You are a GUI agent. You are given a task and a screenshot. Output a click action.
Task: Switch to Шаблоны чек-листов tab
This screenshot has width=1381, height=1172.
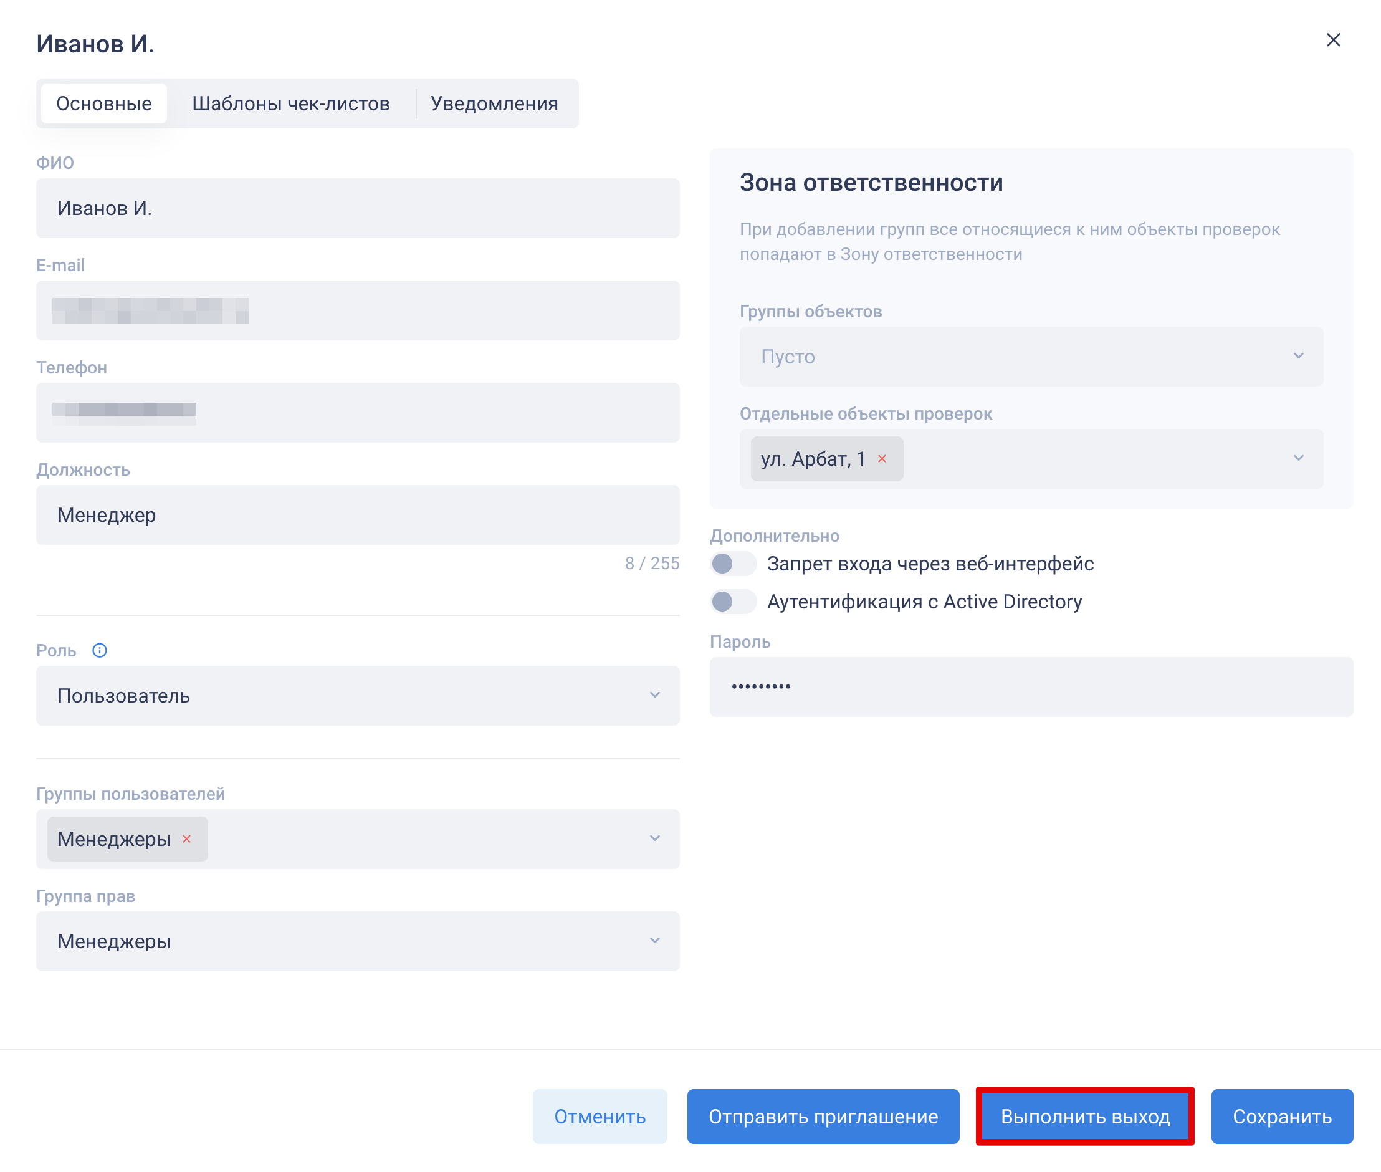pos(291,103)
